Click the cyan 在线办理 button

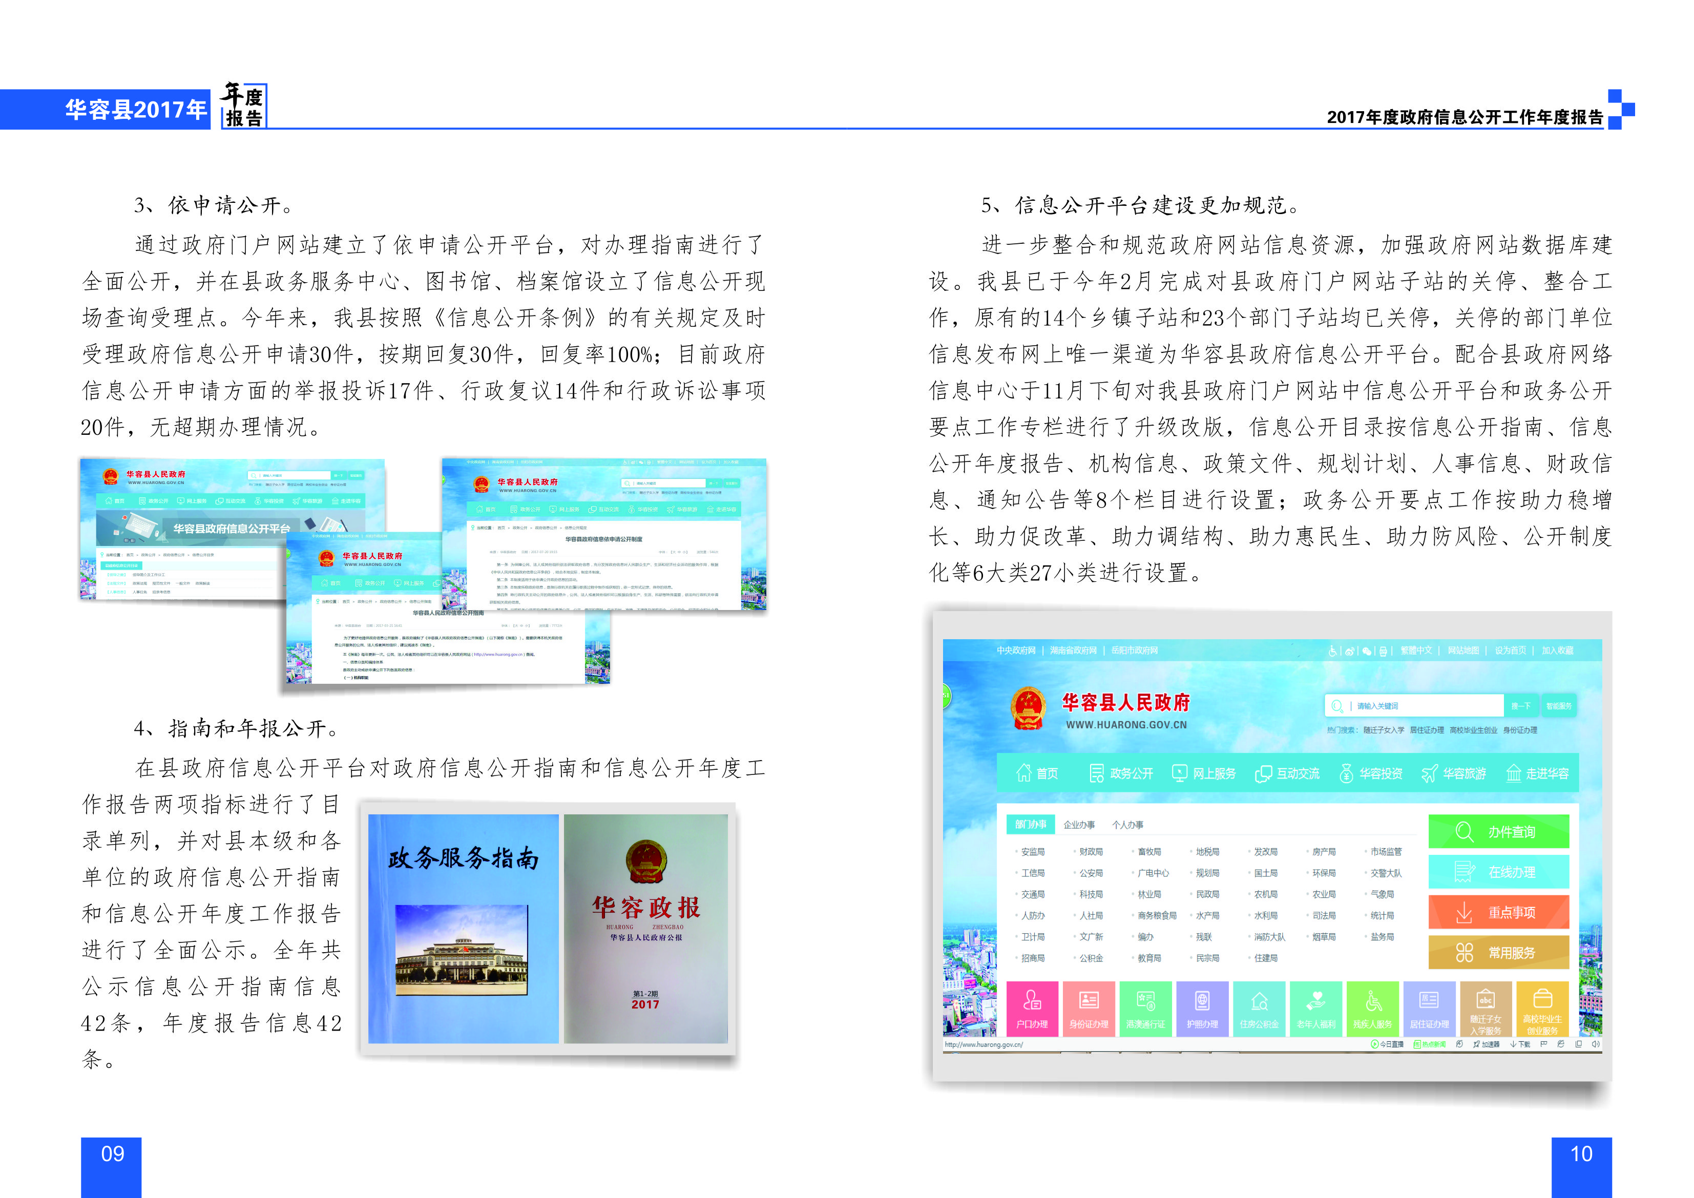coord(1498,872)
